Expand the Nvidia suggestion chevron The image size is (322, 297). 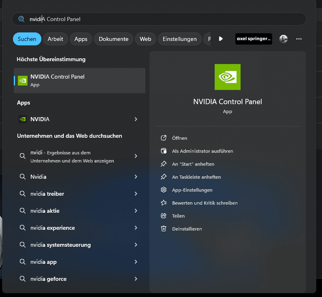[x=136, y=177]
